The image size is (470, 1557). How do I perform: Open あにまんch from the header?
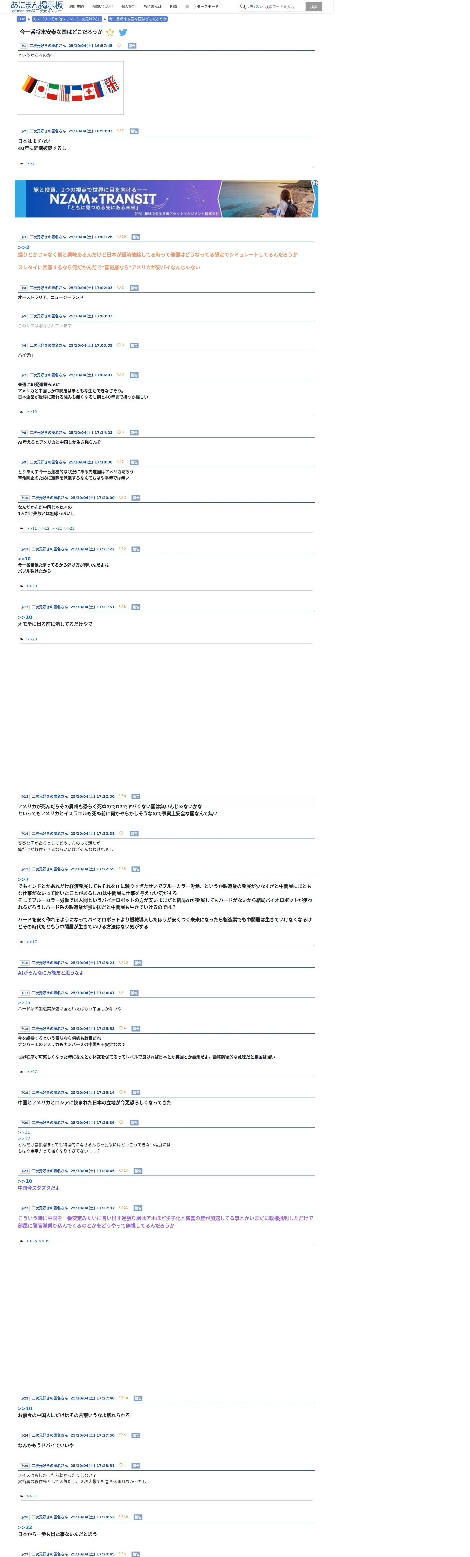coord(153,7)
